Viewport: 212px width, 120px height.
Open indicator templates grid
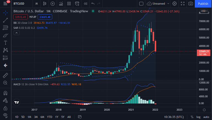tap(69, 4)
